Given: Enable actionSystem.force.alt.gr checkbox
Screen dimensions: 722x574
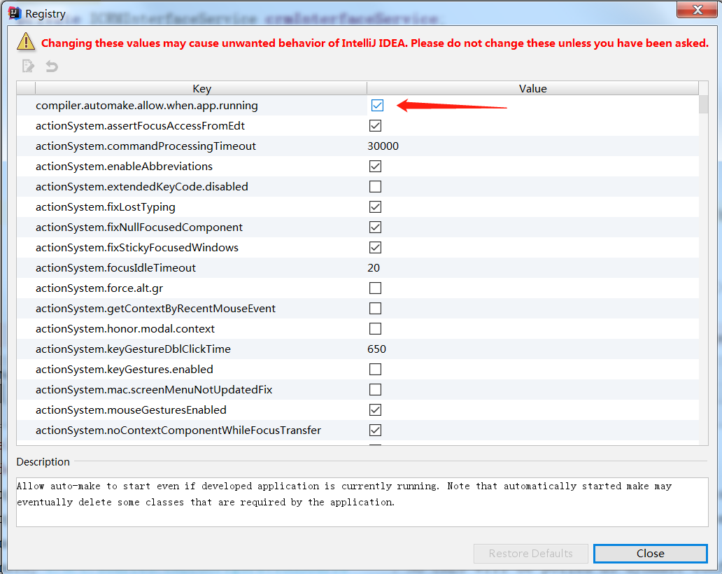Looking at the screenshot, I should [x=376, y=288].
